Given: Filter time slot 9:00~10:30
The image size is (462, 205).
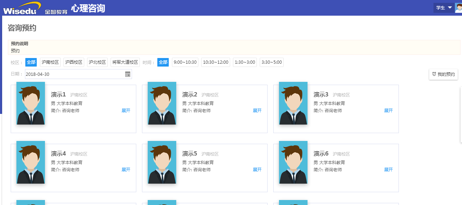Looking at the screenshot, I should pos(185,62).
